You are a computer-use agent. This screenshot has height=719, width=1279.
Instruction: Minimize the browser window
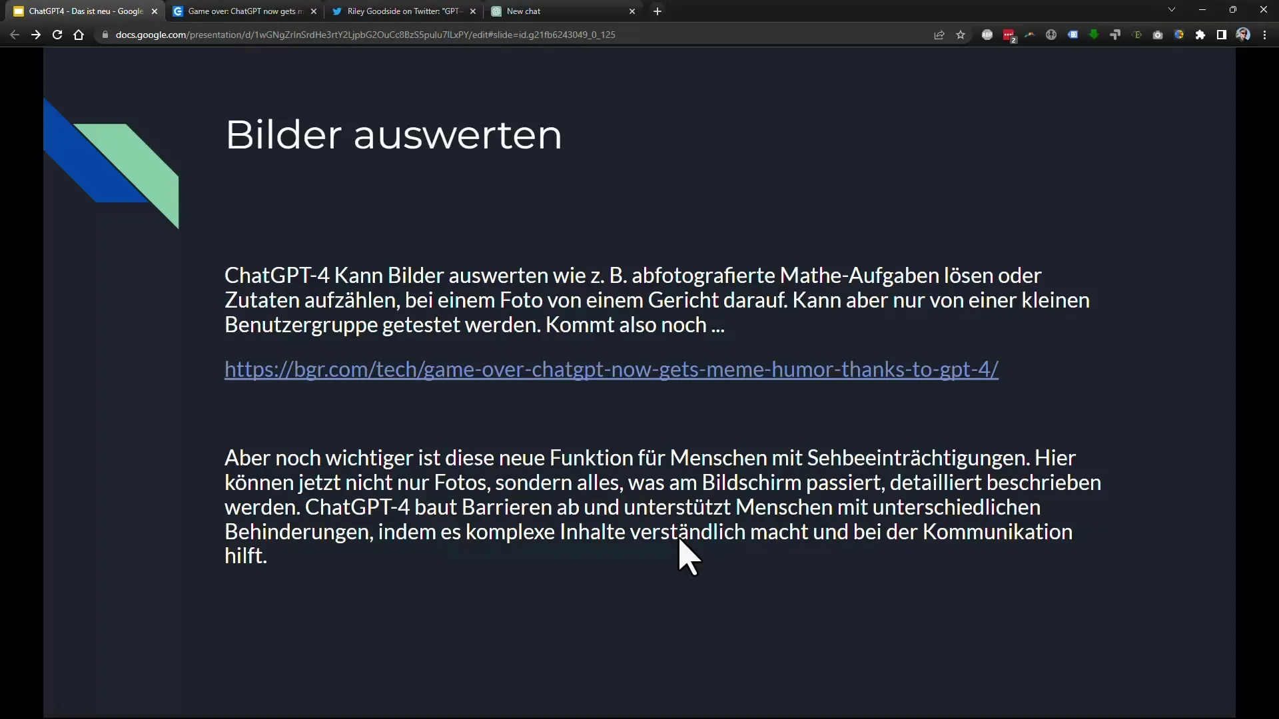1202,10
